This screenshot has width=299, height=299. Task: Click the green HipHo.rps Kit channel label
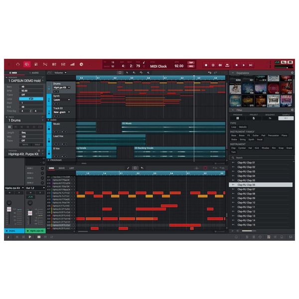point(35,231)
